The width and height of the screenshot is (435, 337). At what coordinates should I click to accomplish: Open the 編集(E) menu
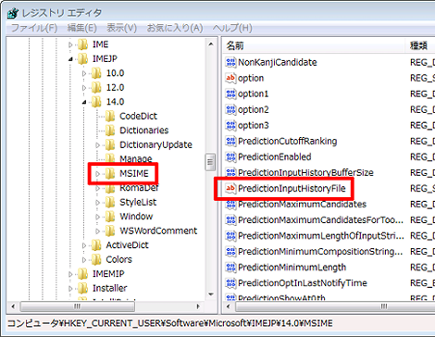click(82, 28)
